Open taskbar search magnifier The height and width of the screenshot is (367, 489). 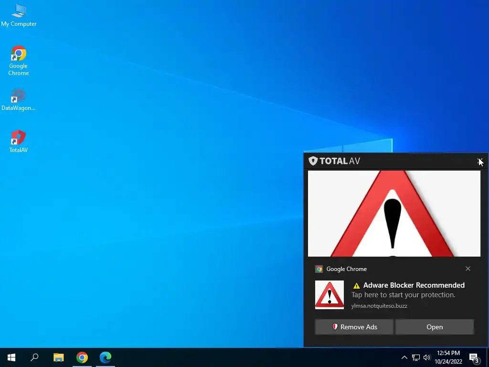click(34, 357)
